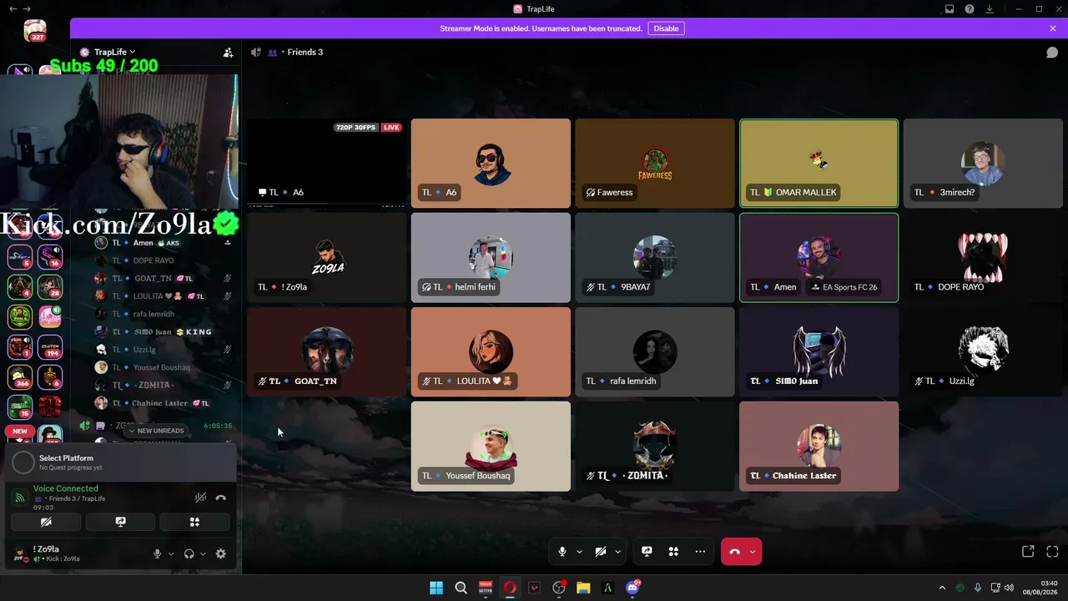This screenshot has height=601, width=1068.
Task: Dismiss the Streamer Mode banner
Action: point(1053,28)
